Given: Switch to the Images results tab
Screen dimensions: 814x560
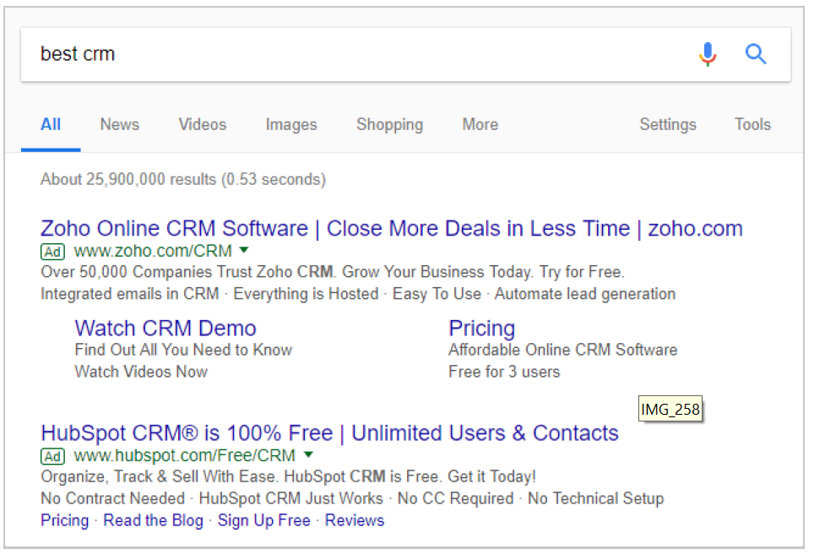Looking at the screenshot, I should [x=291, y=125].
